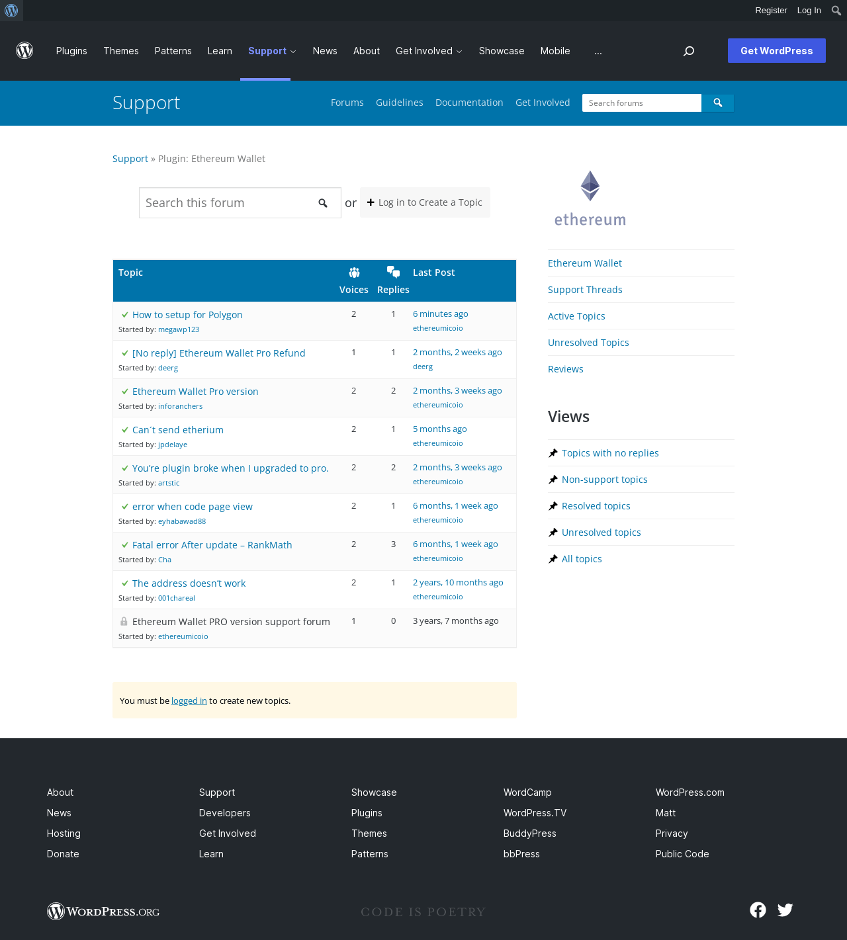Open topic error when code page view
The image size is (847, 940).
[193, 507]
